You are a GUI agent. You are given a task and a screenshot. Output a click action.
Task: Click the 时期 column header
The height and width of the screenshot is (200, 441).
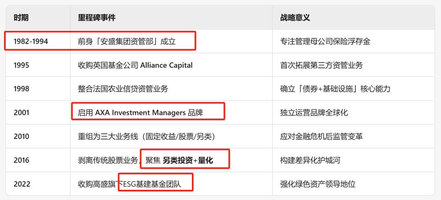21,18
